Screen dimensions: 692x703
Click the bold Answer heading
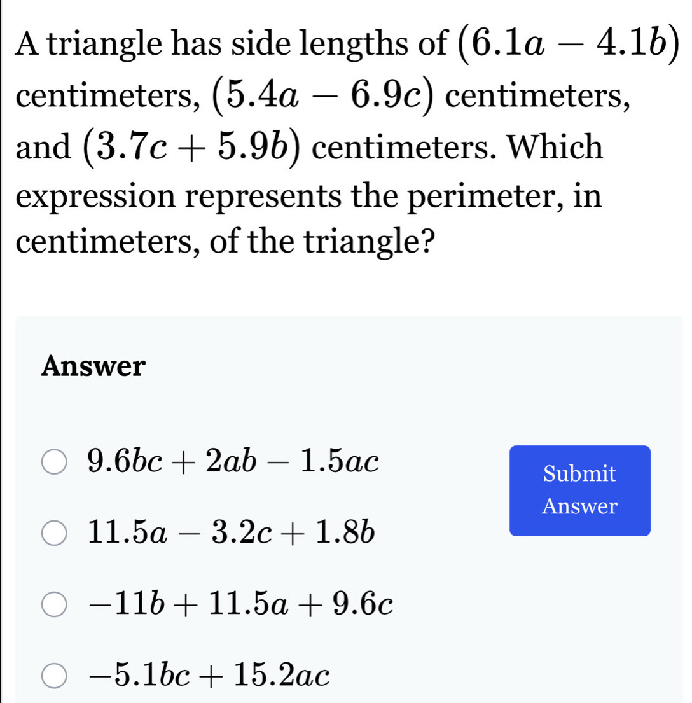93,366
